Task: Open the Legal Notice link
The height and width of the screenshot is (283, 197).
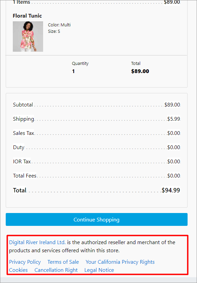Action: (x=99, y=270)
